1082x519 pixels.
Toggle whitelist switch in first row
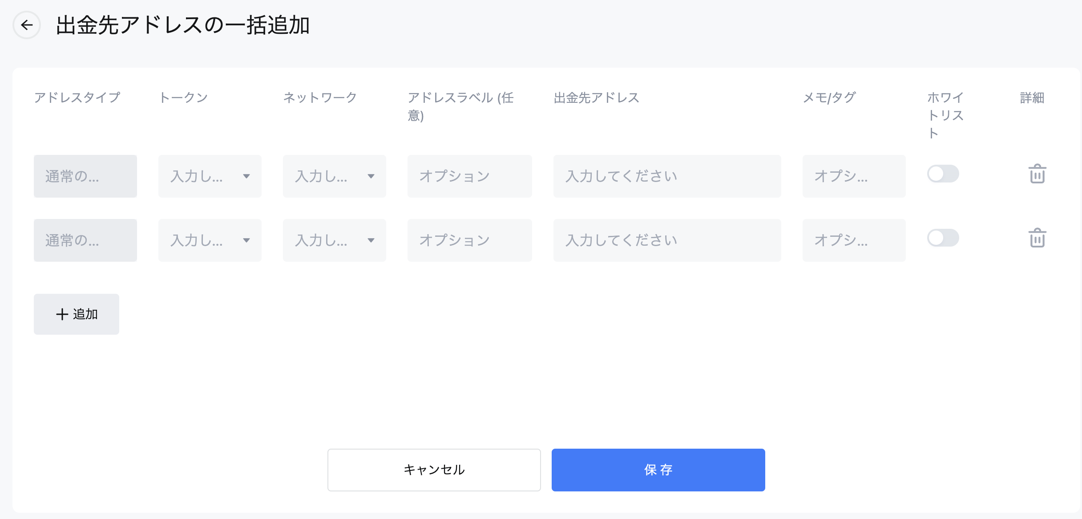(943, 174)
